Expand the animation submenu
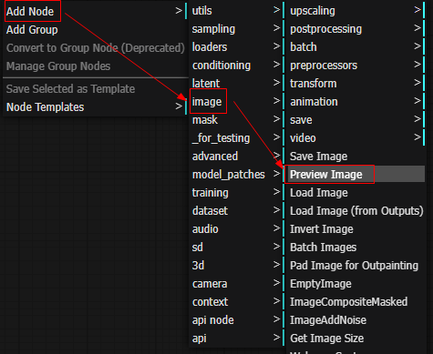The width and height of the screenshot is (433, 354). tap(356, 102)
